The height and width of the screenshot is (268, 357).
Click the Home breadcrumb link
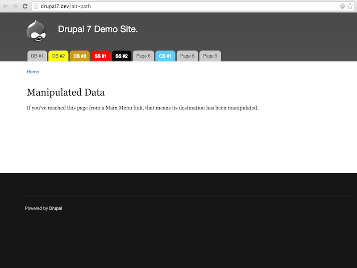point(33,71)
